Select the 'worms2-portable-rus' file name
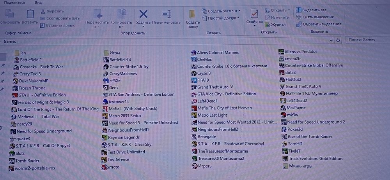 (x=35, y=168)
